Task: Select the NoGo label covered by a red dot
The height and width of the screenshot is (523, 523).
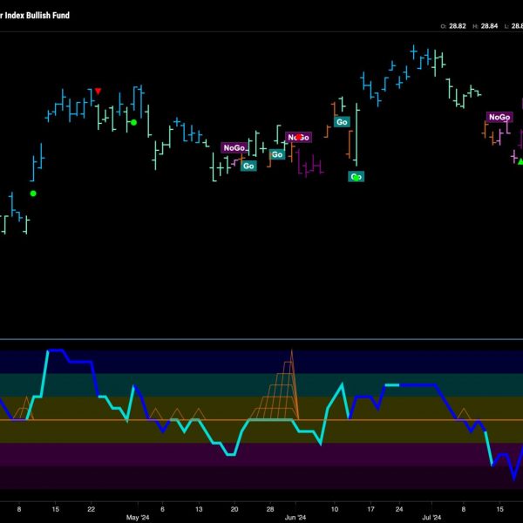Action: click(x=298, y=137)
